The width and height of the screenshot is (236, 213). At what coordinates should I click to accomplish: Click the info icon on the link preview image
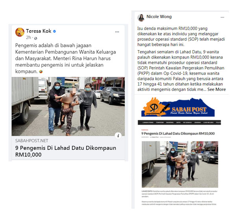pyautogui.click(x=118, y=136)
